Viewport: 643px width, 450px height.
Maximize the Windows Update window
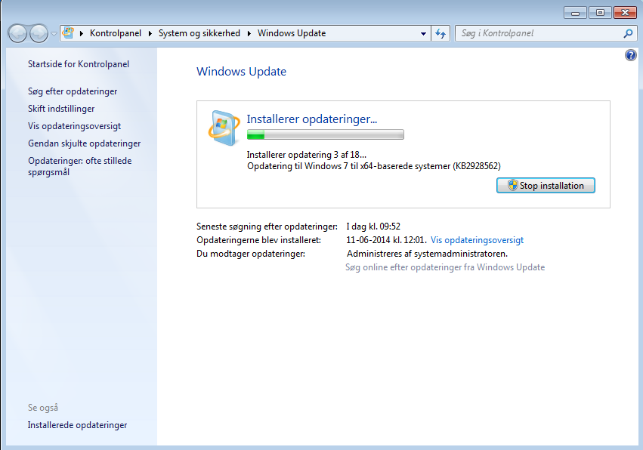coord(600,13)
